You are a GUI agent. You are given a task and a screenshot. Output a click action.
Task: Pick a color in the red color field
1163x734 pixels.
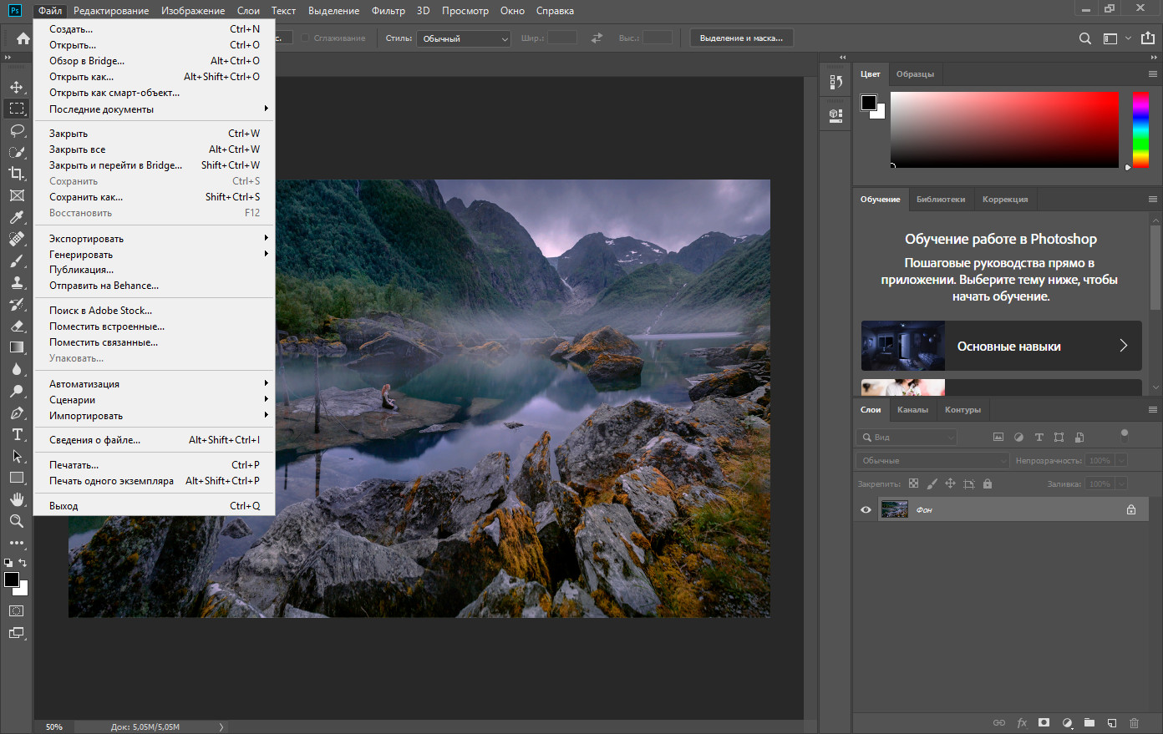coord(1004,129)
